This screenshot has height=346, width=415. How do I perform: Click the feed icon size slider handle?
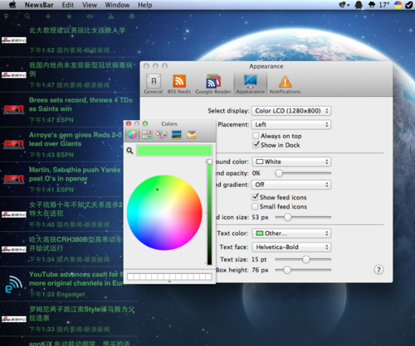click(288, 218)
